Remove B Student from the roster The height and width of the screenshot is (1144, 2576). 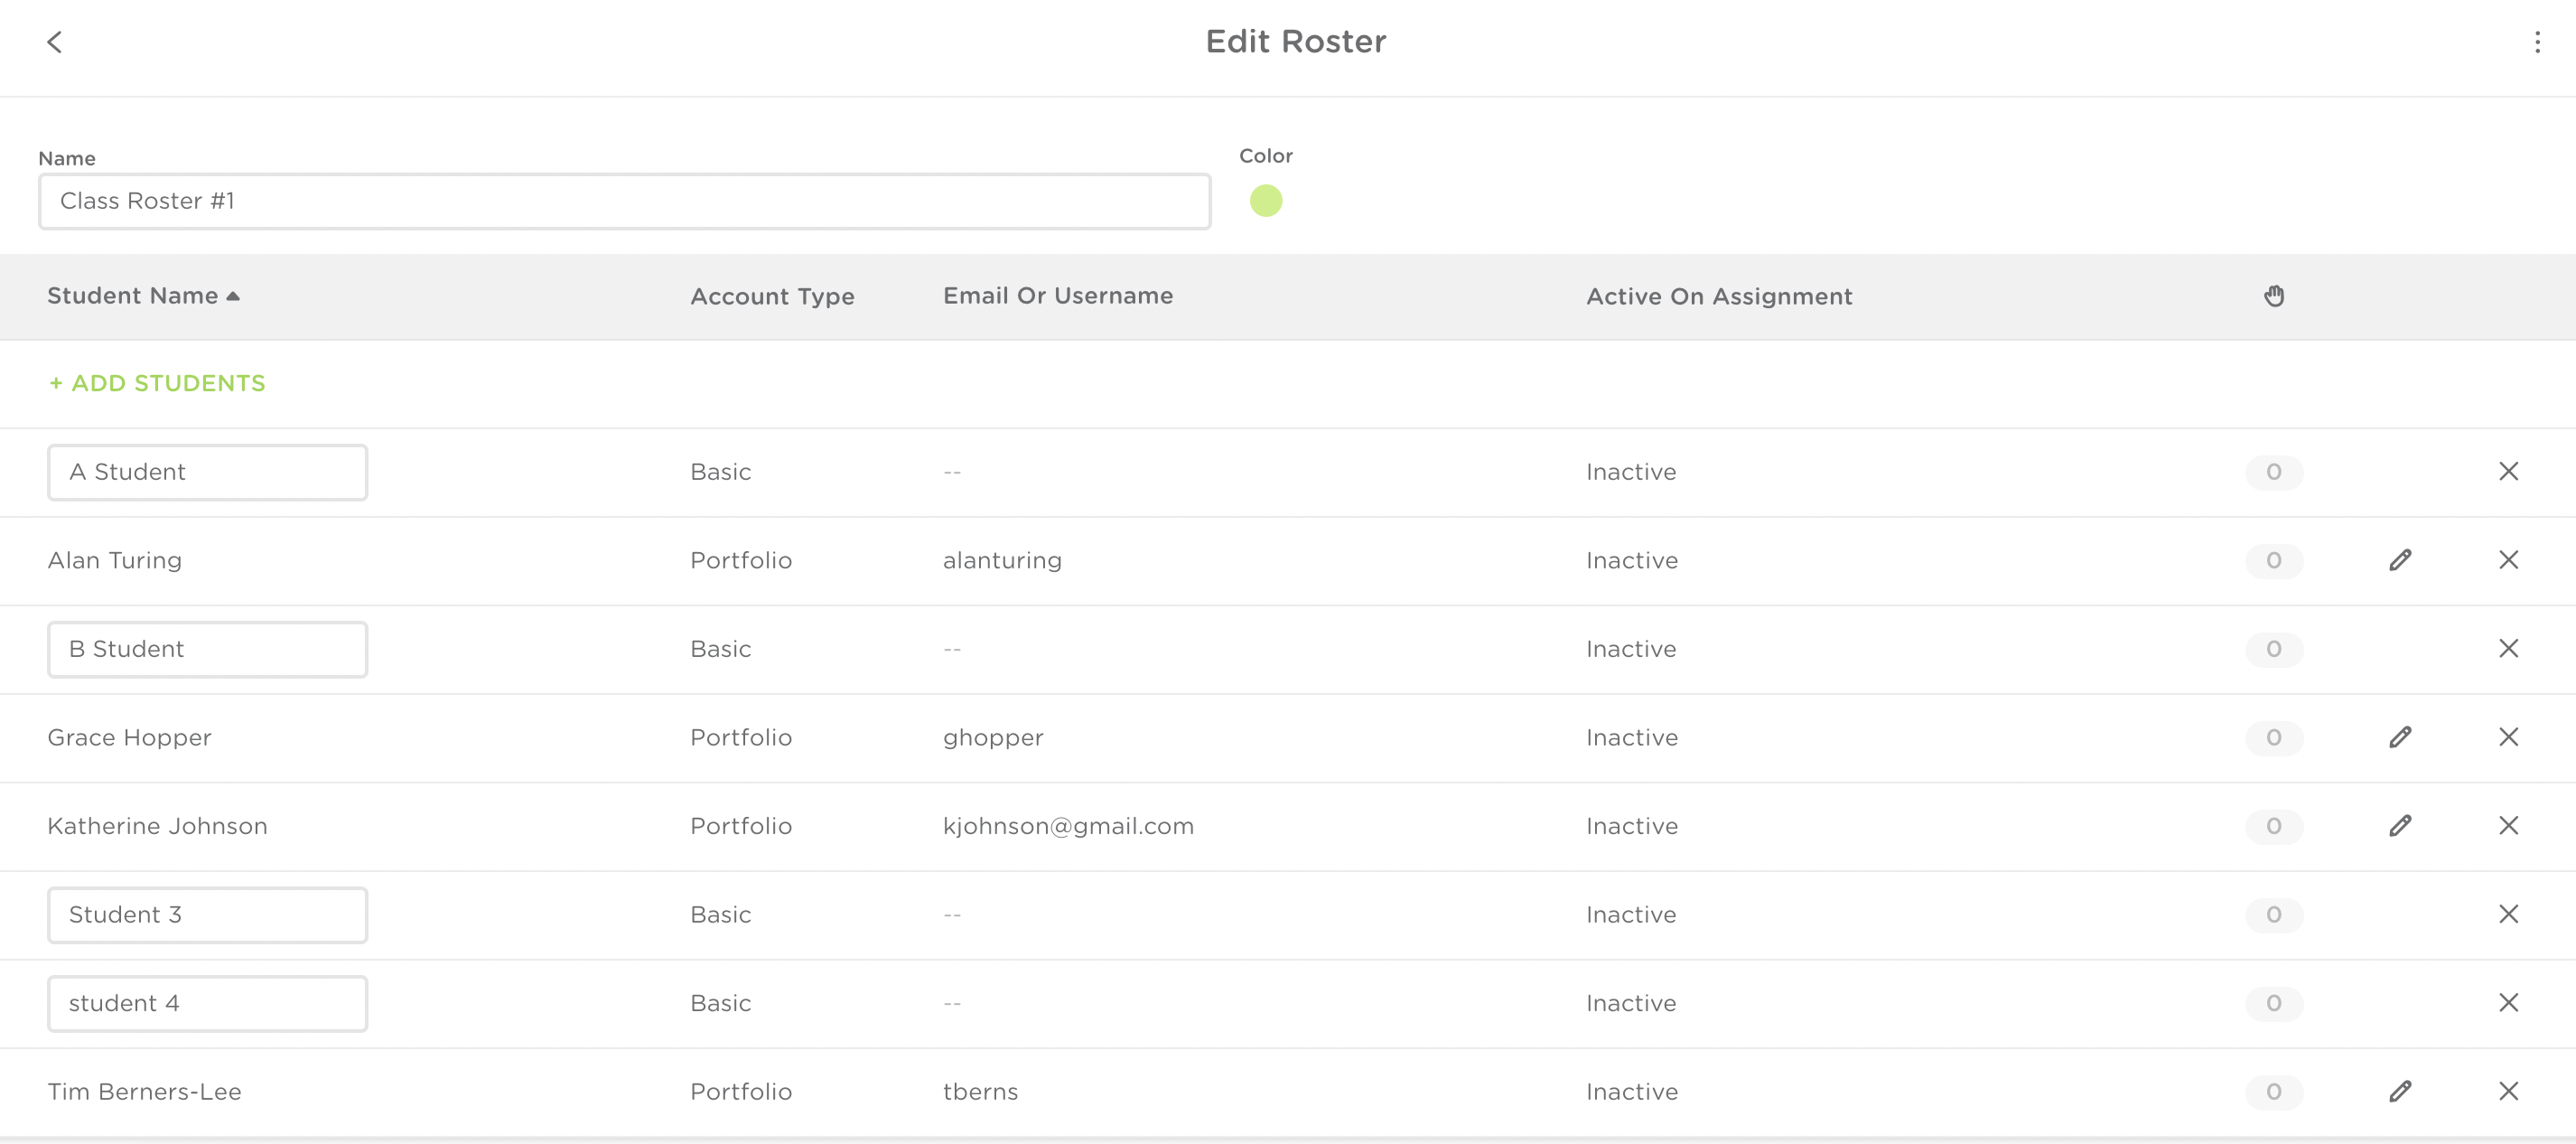coord(2508,649)
